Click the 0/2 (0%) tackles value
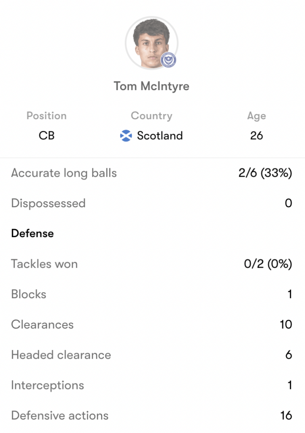 pyautogui.click(x=268, y=264)
